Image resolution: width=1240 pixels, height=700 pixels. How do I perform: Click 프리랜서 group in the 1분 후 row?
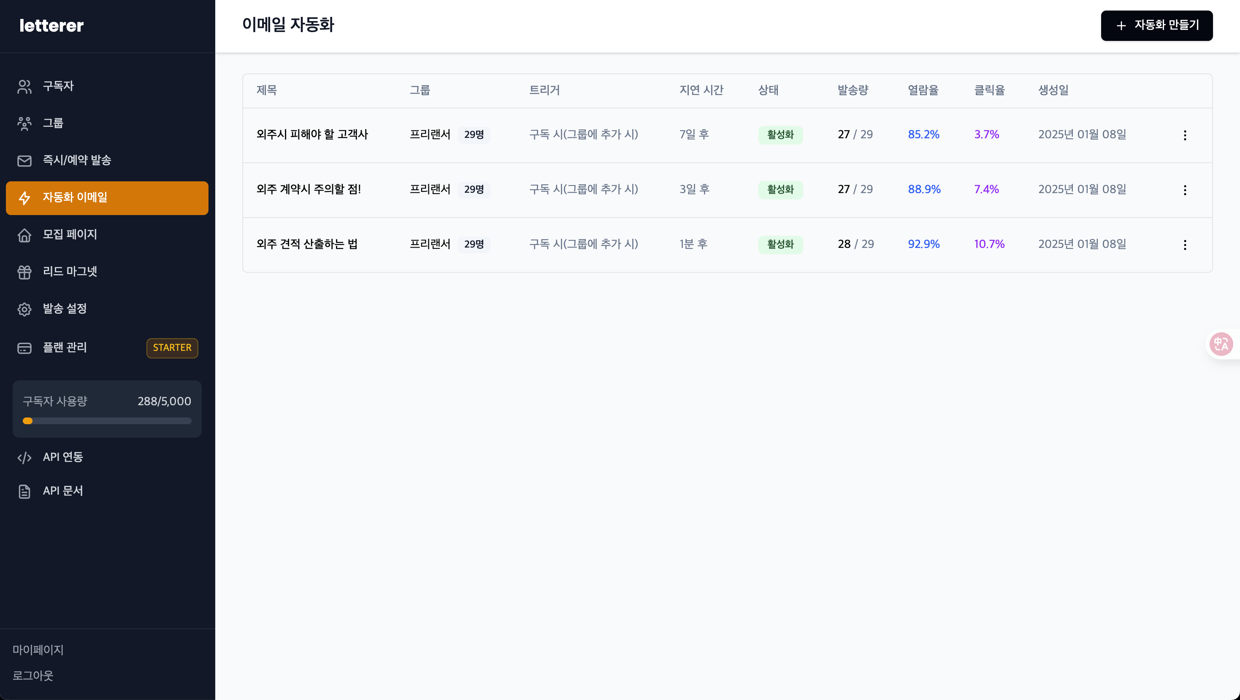click(x=429, y=245)
